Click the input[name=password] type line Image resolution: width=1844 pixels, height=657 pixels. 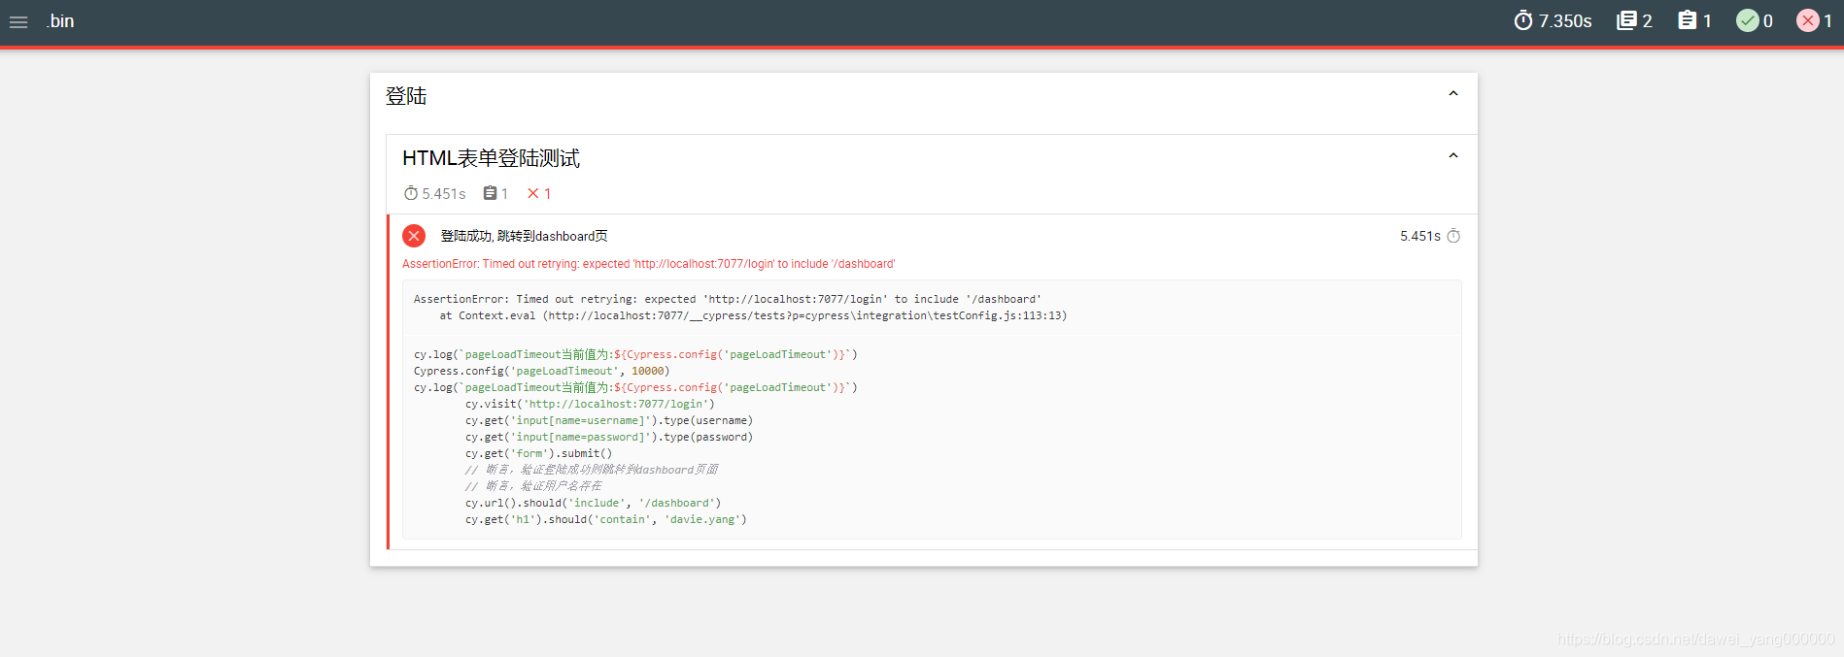coord(608,437)
